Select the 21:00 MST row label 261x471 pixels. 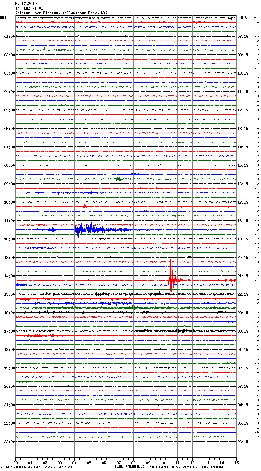[10, 405]
